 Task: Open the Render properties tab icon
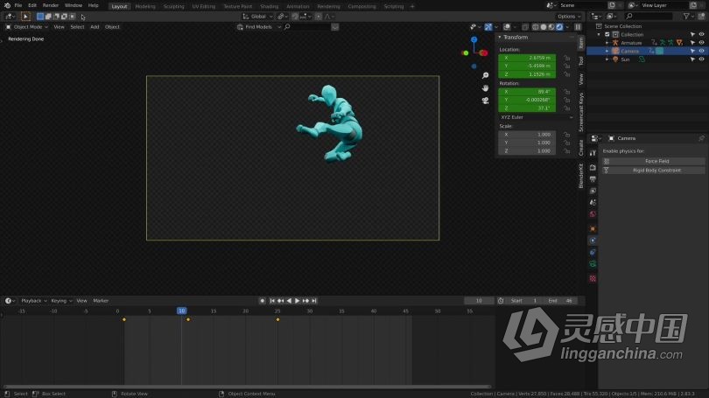click(x=593, y=167)
